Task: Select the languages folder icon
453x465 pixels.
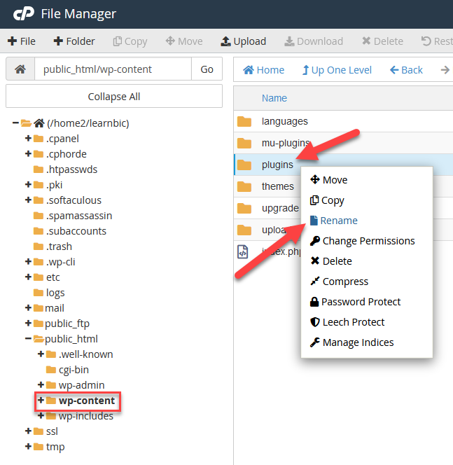Action: click(x=244, y=121)
